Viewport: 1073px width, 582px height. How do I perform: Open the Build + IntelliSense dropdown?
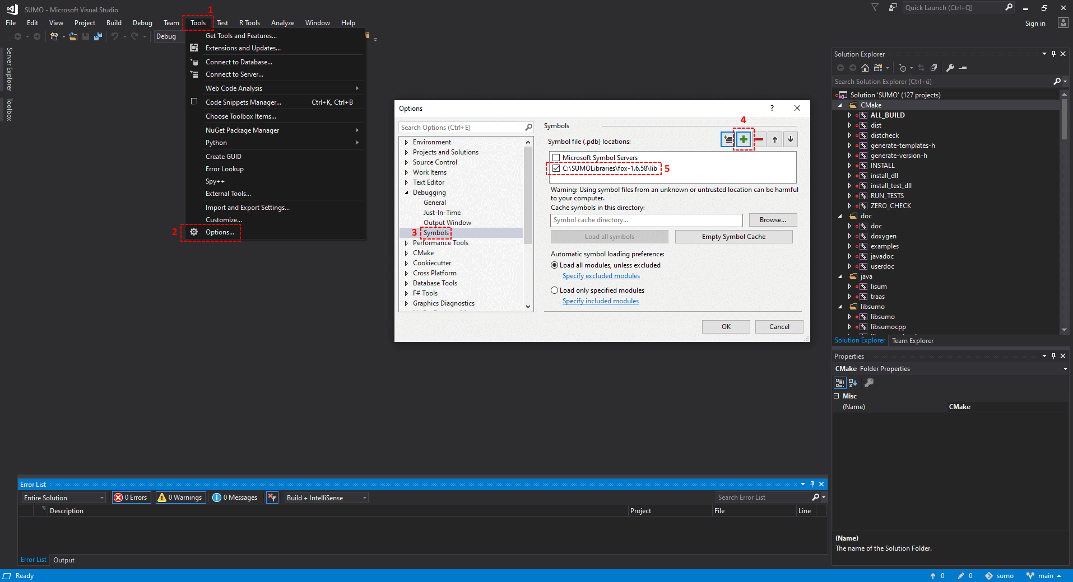[326, 497]
